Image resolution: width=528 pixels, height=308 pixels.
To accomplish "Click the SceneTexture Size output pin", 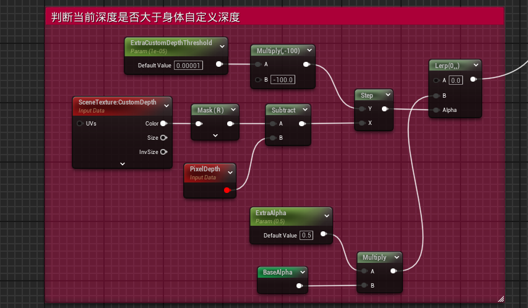I will (x=163, y=138).
